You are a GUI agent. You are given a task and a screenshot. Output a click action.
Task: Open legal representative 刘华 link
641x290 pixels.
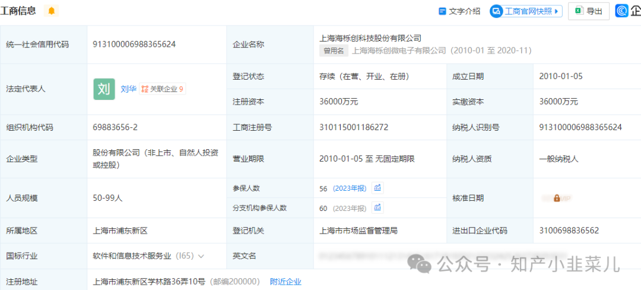pos(128,89)
